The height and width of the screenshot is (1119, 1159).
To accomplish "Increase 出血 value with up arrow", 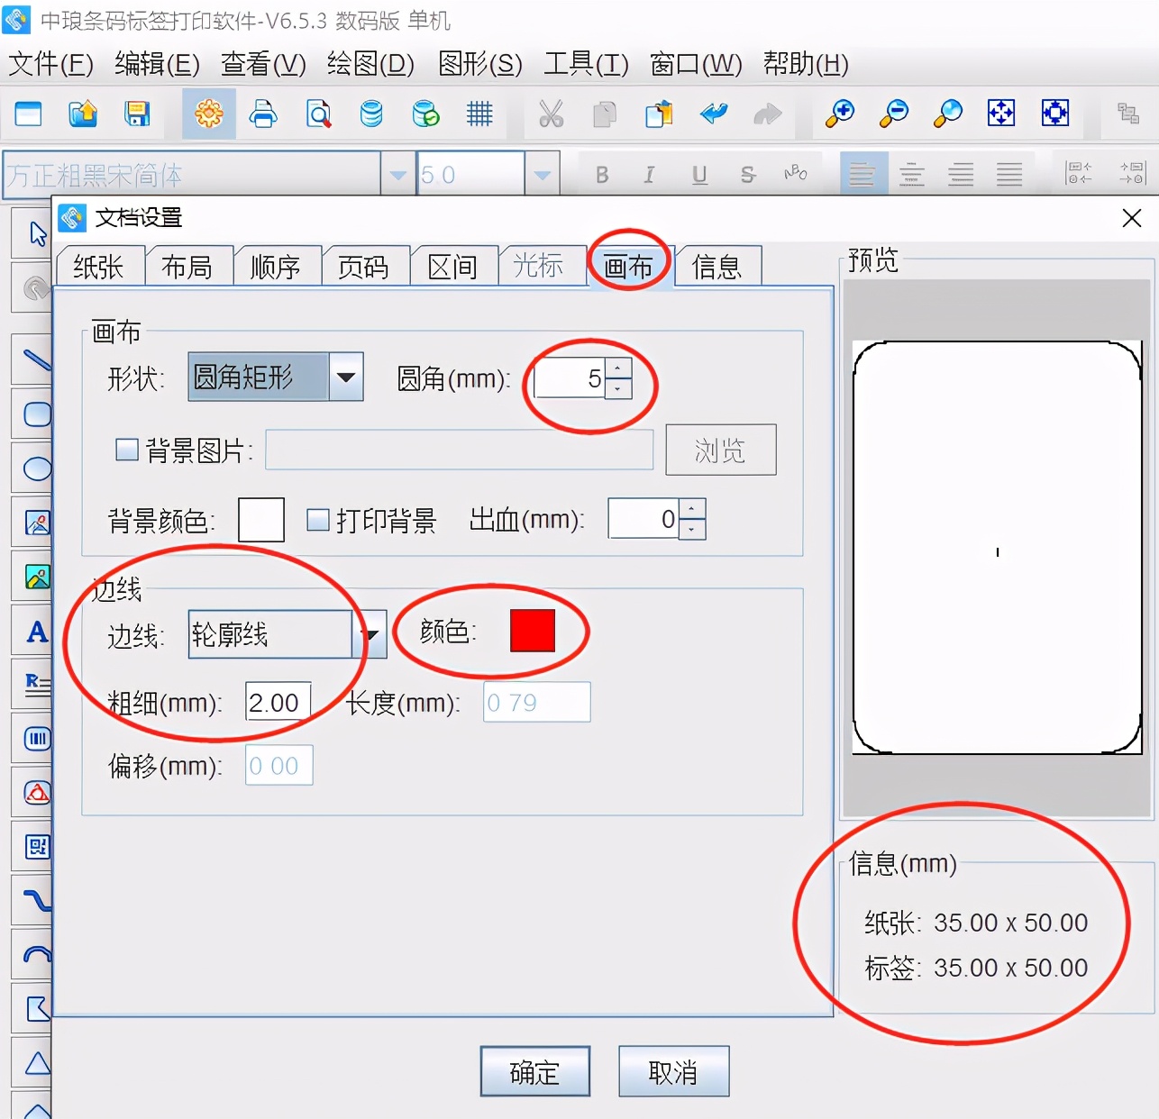I will pyautogui.click(x=691, y=509).
